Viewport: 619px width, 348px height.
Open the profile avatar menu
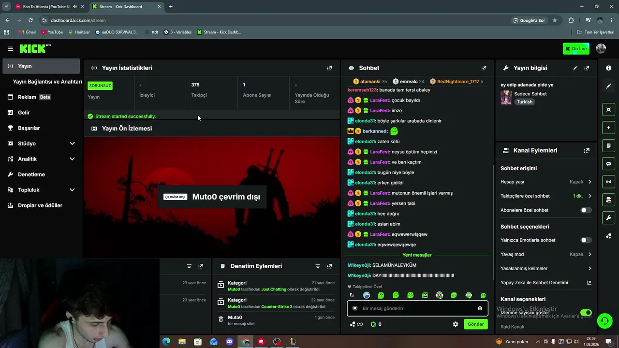coord(601,48)
